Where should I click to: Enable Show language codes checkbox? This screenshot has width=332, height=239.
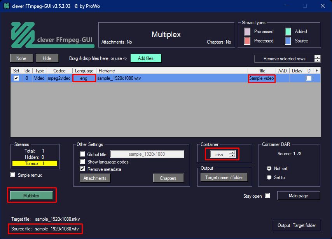point(82,162)
